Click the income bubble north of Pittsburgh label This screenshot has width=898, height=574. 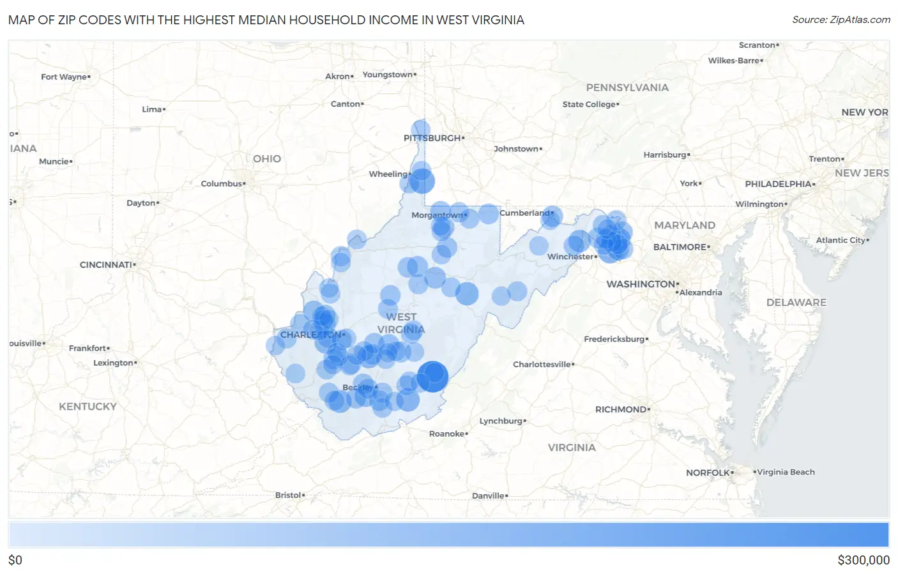[x=420, y=128]
